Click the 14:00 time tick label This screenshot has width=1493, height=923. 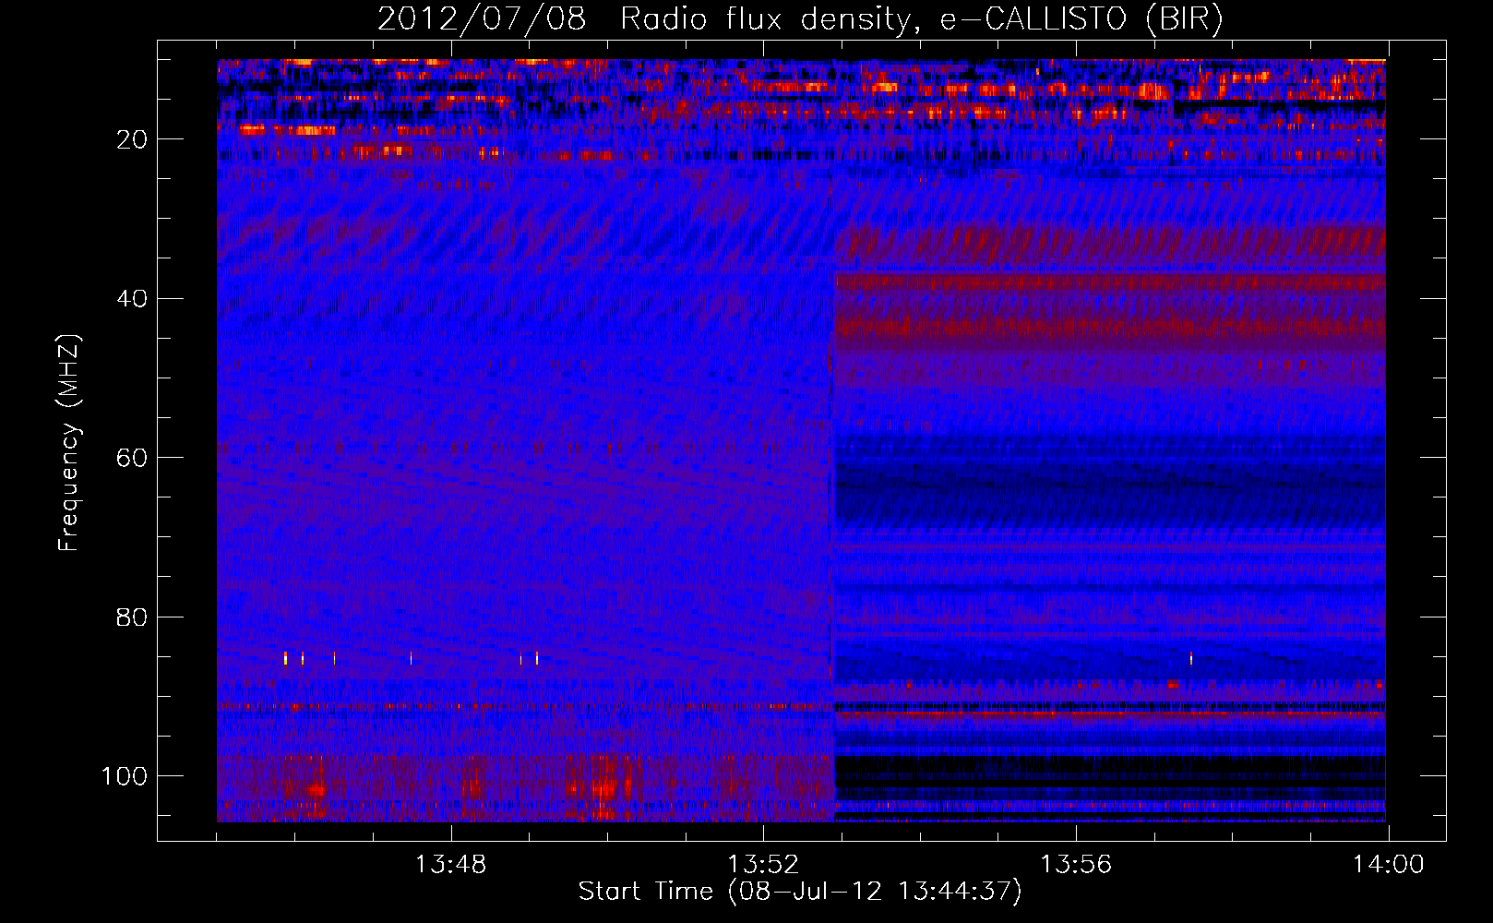click(x=1389, y=865)
